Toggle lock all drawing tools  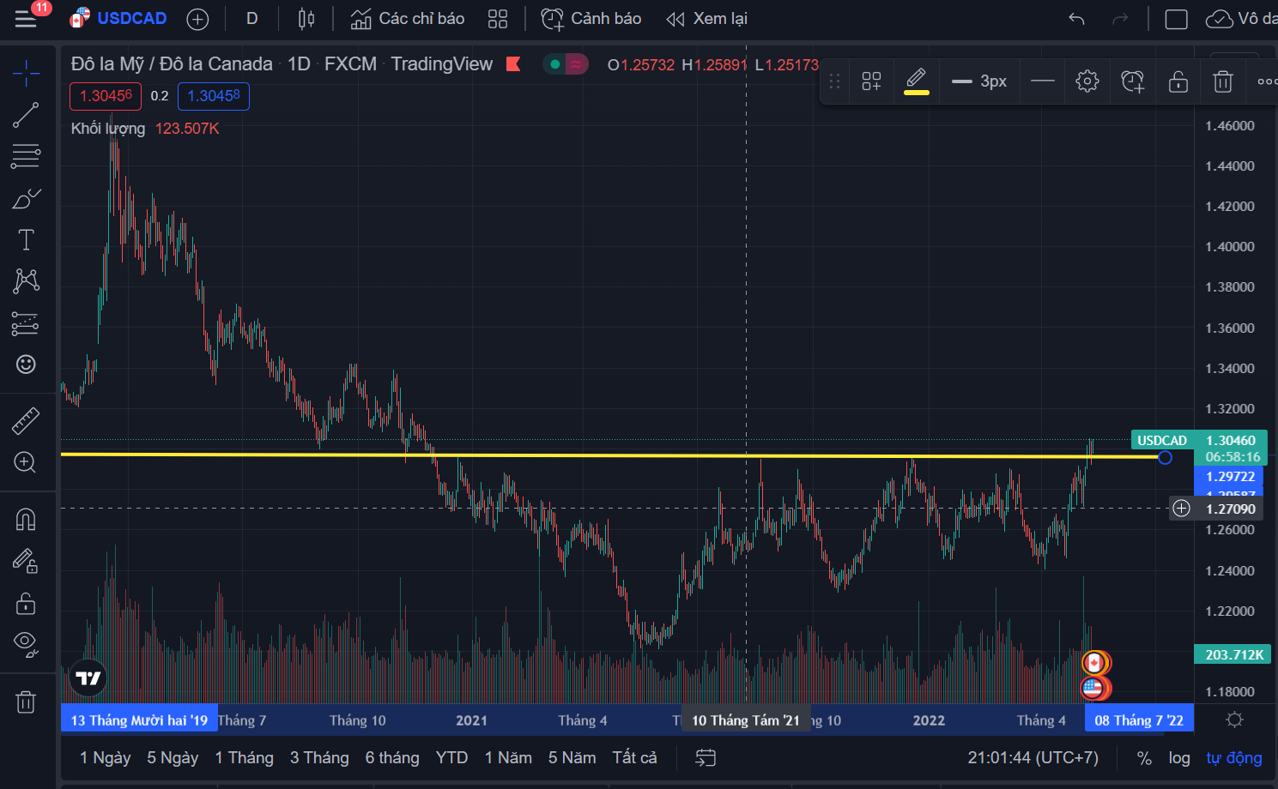[x=26, y=603]
